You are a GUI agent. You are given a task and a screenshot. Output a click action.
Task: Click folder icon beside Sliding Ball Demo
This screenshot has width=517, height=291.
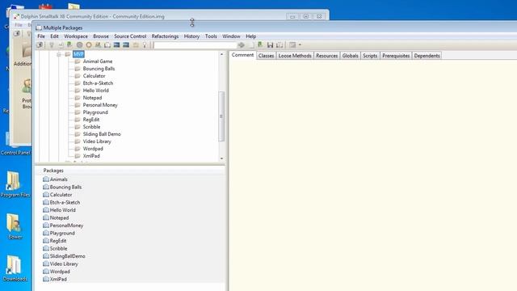pyautogui.click(x=78, y=134)
